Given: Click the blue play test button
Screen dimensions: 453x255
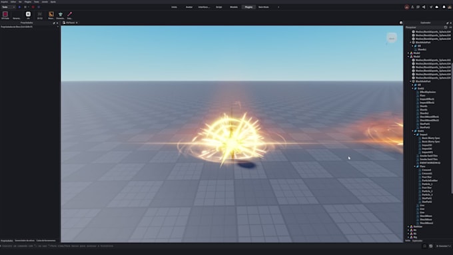Looking at the screenshot, I should point(19,7).
